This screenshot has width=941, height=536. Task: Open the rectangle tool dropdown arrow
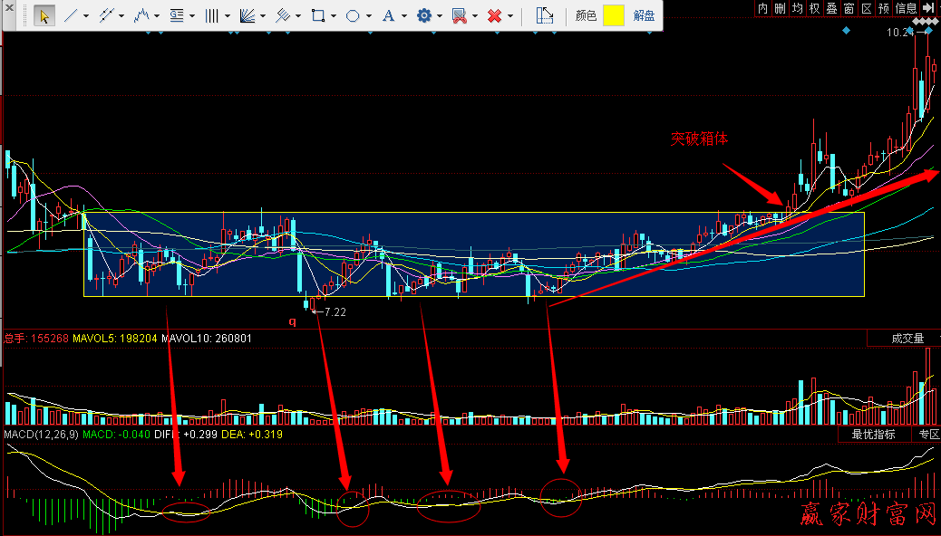click(x=333, y=16)
